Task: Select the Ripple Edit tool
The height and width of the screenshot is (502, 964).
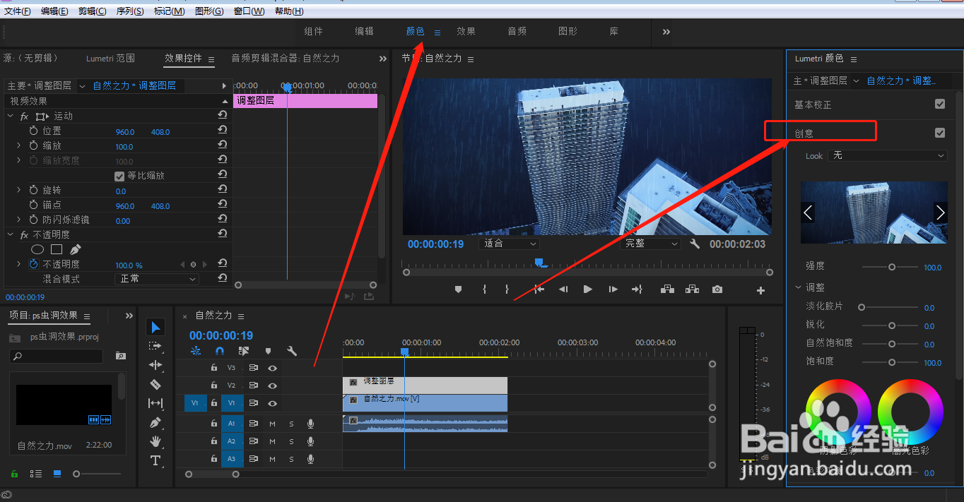Action: 155,365
